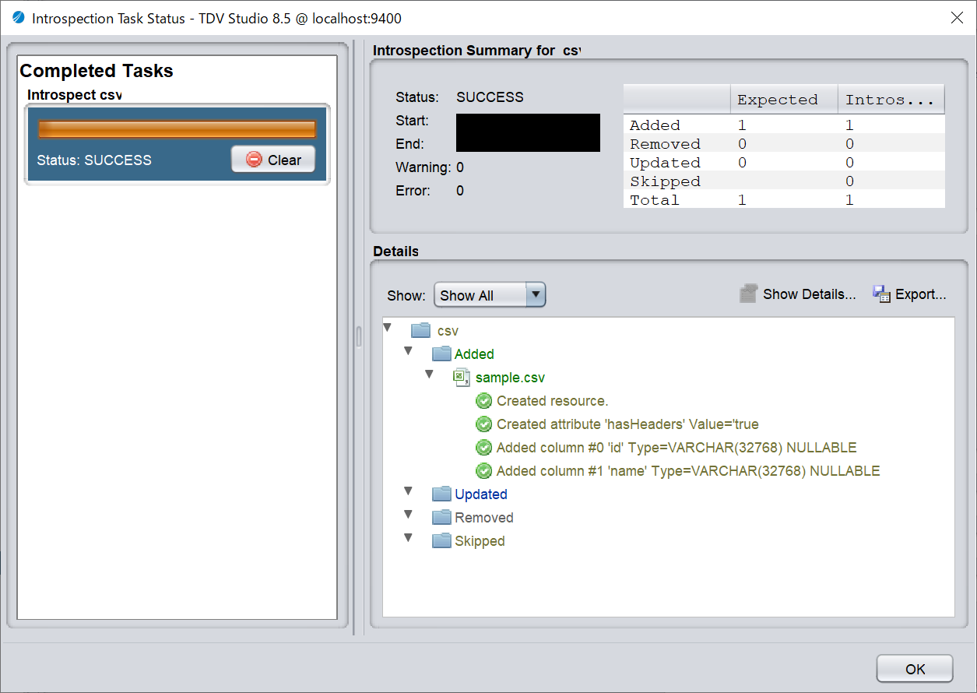Expand the Updated folder node
Image resolution: width=977 pixels, height=693 pixels.
[x=408, y=491]
